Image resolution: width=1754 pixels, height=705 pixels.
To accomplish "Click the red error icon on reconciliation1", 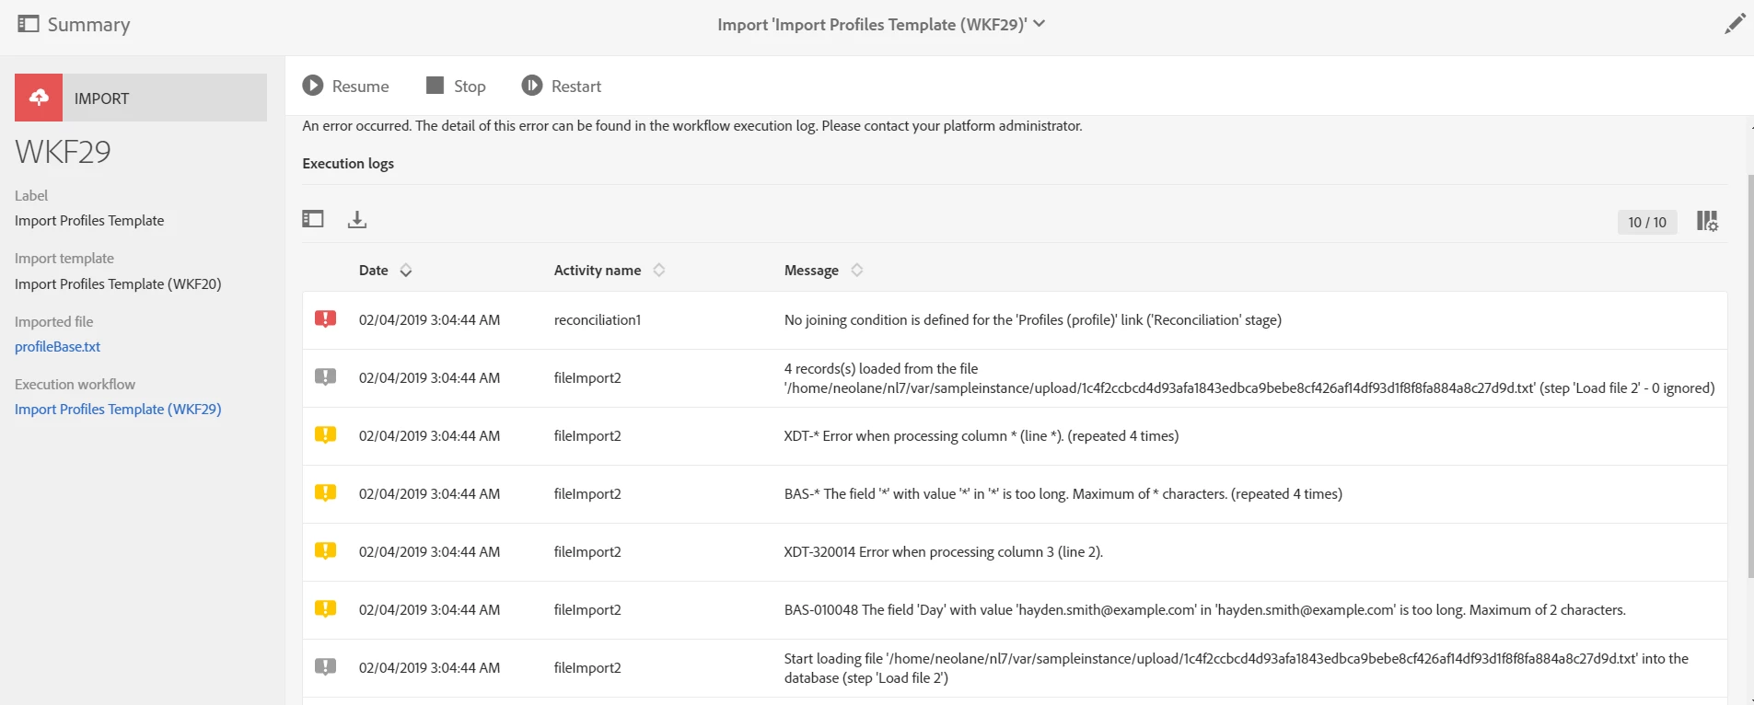I will pyautogui.click(x=325, y=319).
